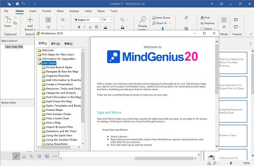Click Assigning Resources Made Simple card
Image resolution: width=254 pixels, height=166 pixels.
click(x=233, y=111)
